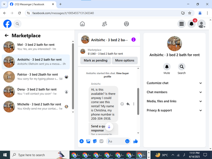Close the Messenger | Facebook tab

(x=53, y=4)
